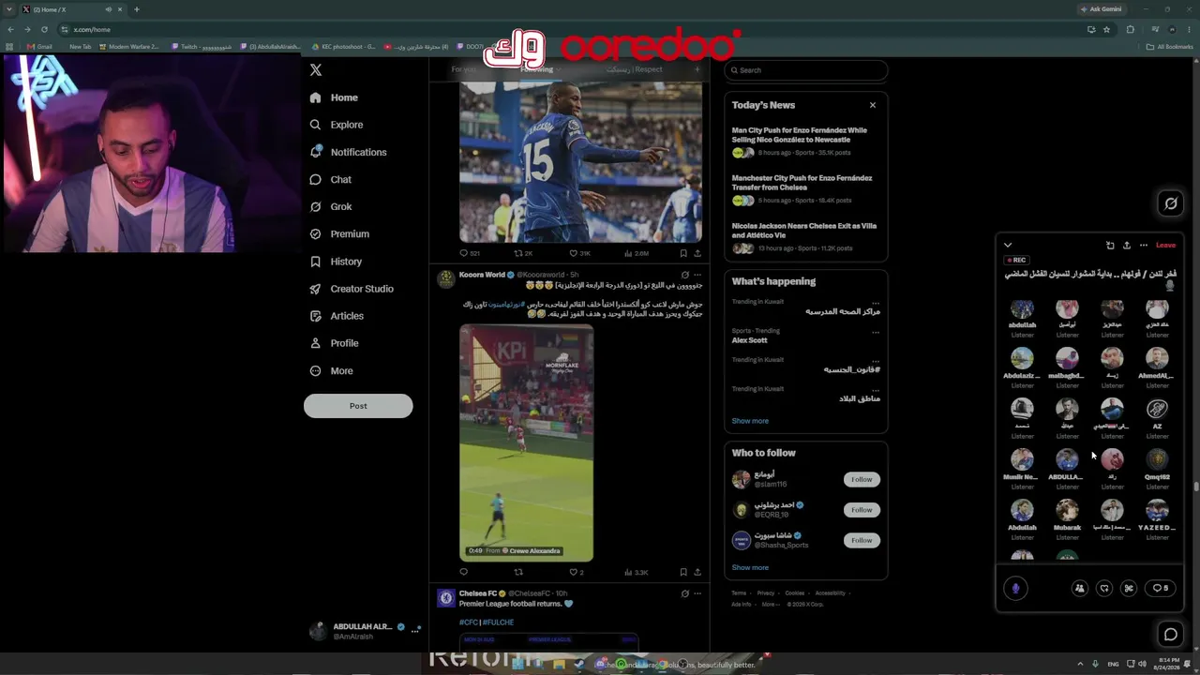The height and width of the screenshot is (675, 1200).
Task: Bookmark the Kooora World post
Action: (683, 572)
